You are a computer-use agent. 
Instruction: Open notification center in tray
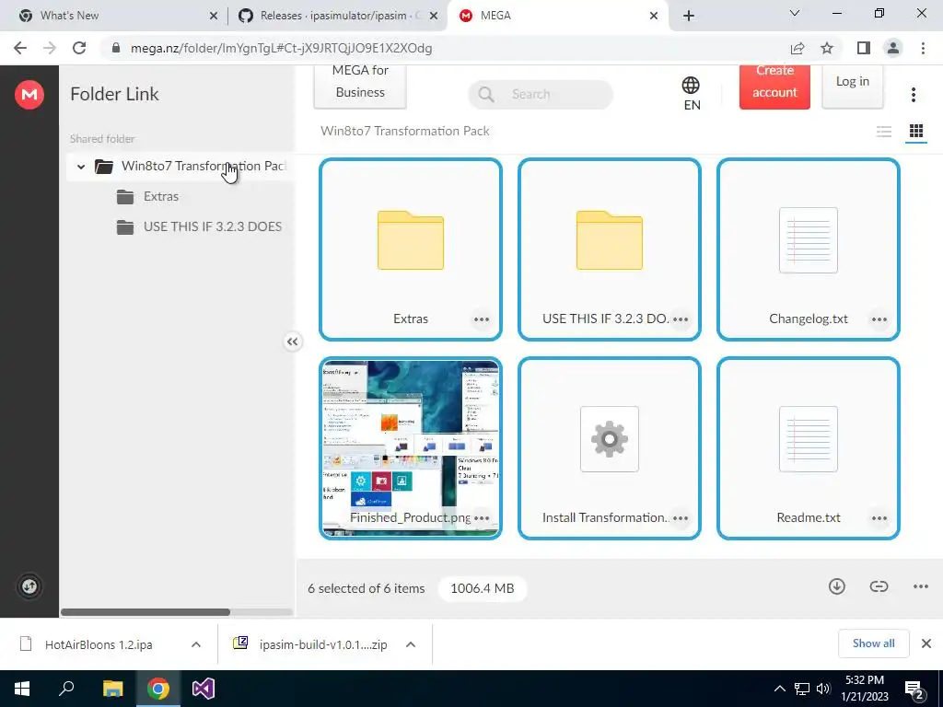914,690
